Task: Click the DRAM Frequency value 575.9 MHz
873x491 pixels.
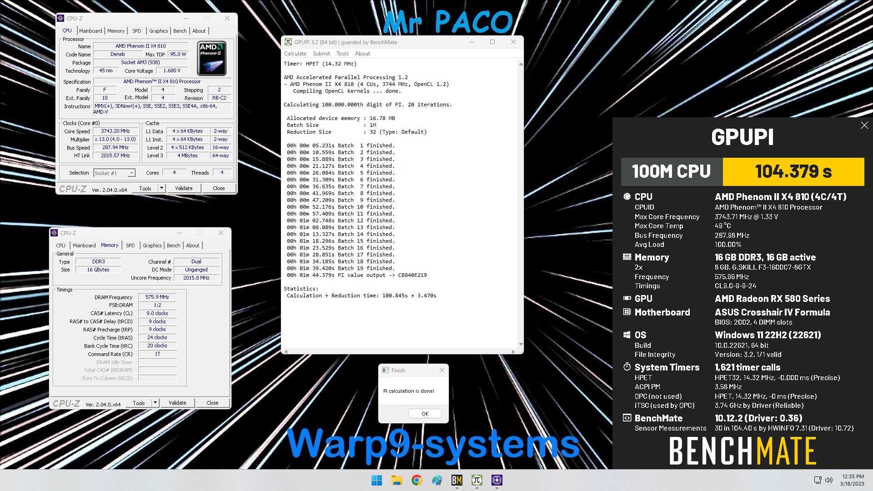Action: pos(157,297)
